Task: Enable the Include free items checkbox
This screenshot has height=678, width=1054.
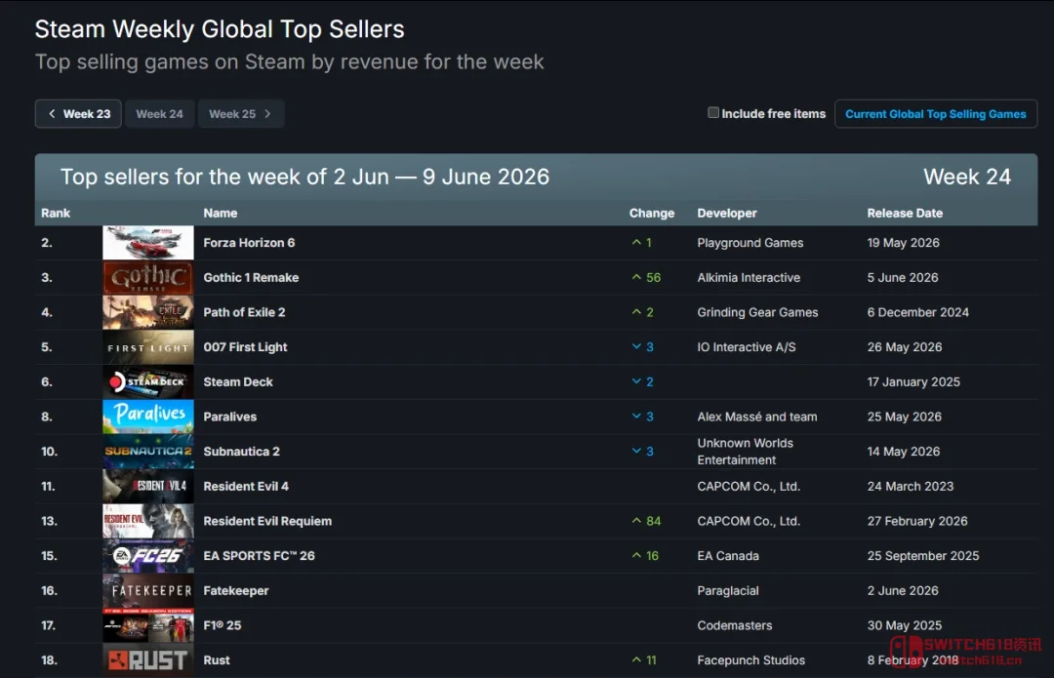Action: click(x=713, y=113)
